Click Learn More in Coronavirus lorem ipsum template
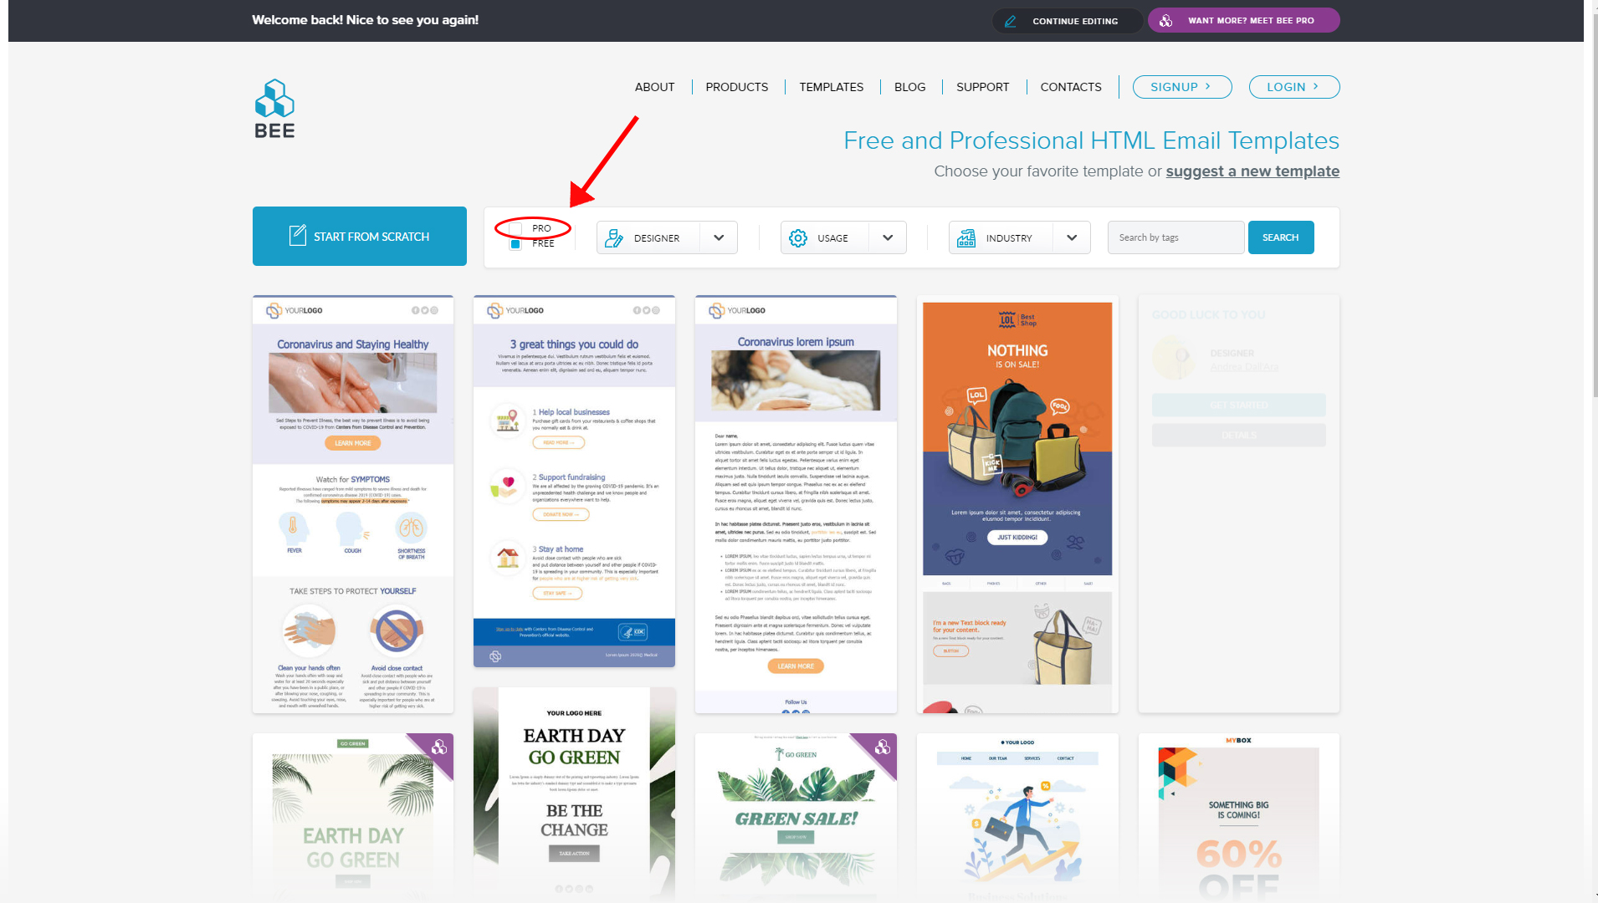This screenshot has height=903, width=1598. pos(796,666)
